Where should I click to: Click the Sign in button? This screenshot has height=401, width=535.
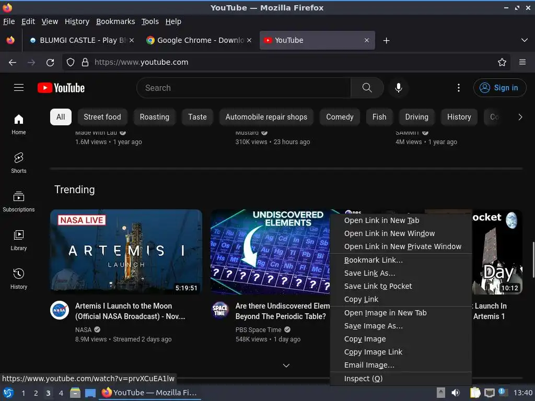point(499,88)
